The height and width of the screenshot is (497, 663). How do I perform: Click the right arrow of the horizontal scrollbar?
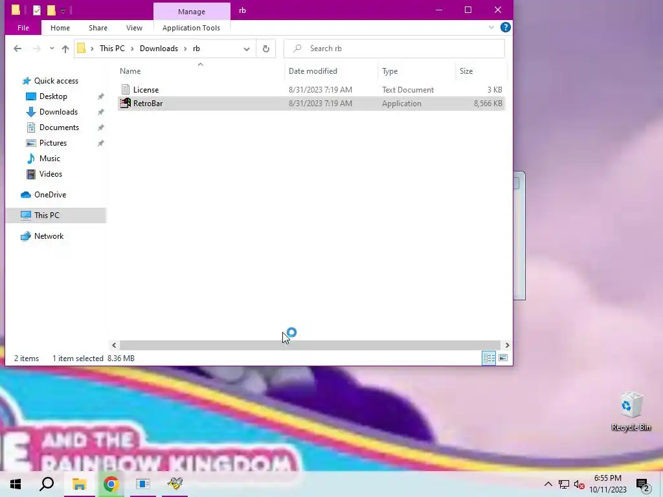(507, 346)
